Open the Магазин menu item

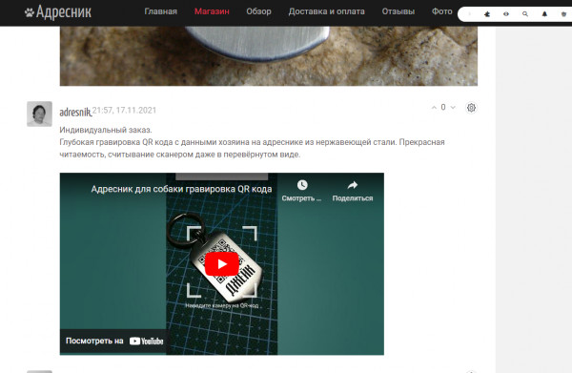coord(212,11)
